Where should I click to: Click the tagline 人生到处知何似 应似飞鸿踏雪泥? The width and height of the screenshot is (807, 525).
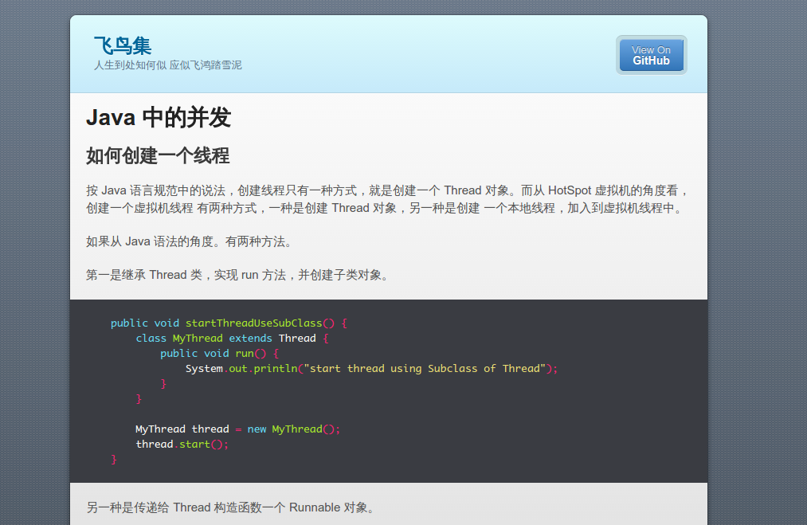[x=167, y=65]
